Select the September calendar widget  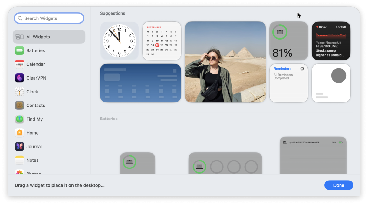point(162,41)
